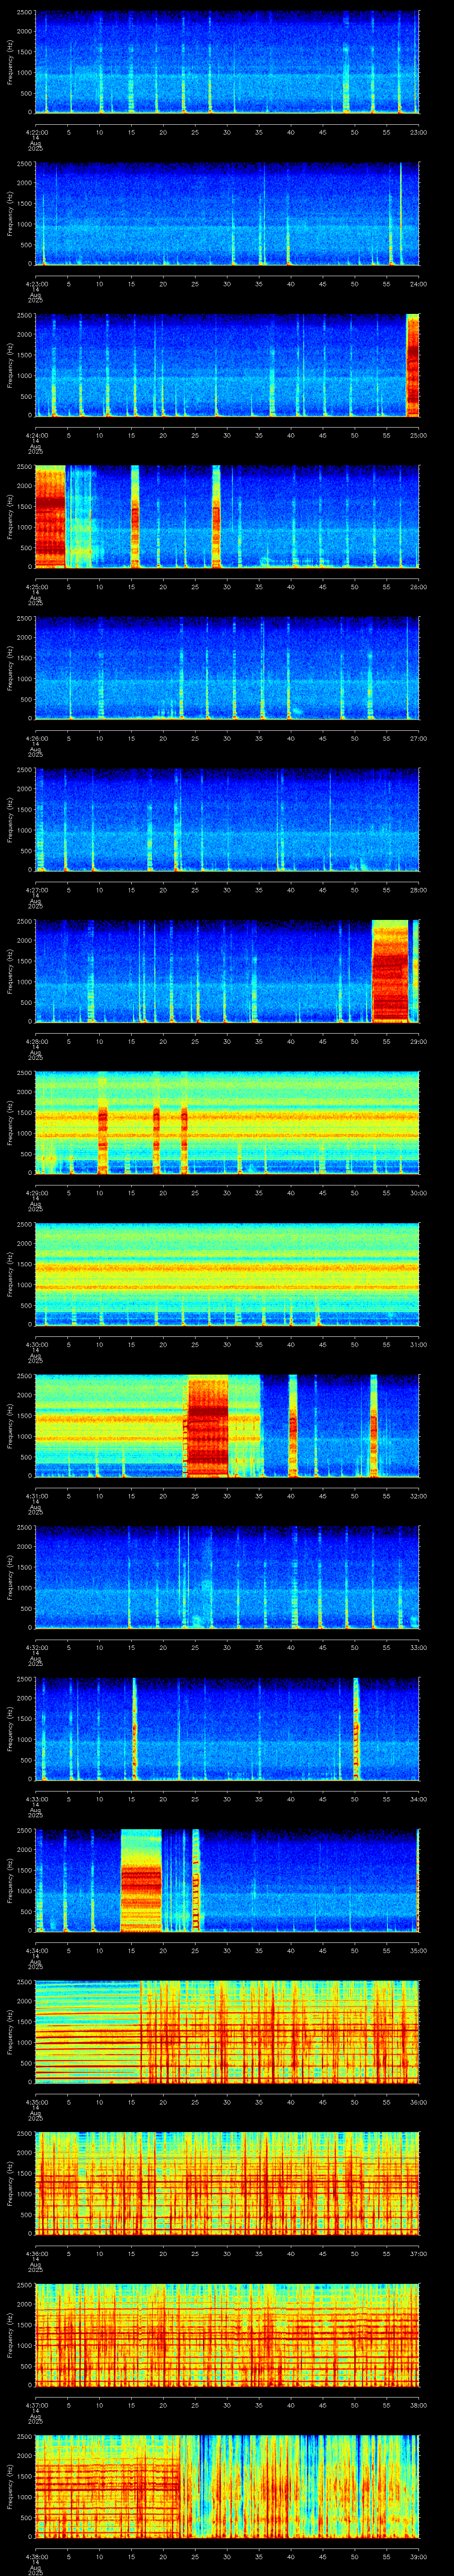Click the 25:00 end time label
This screenshot has height=2576, width=454.
click(419, 435)
